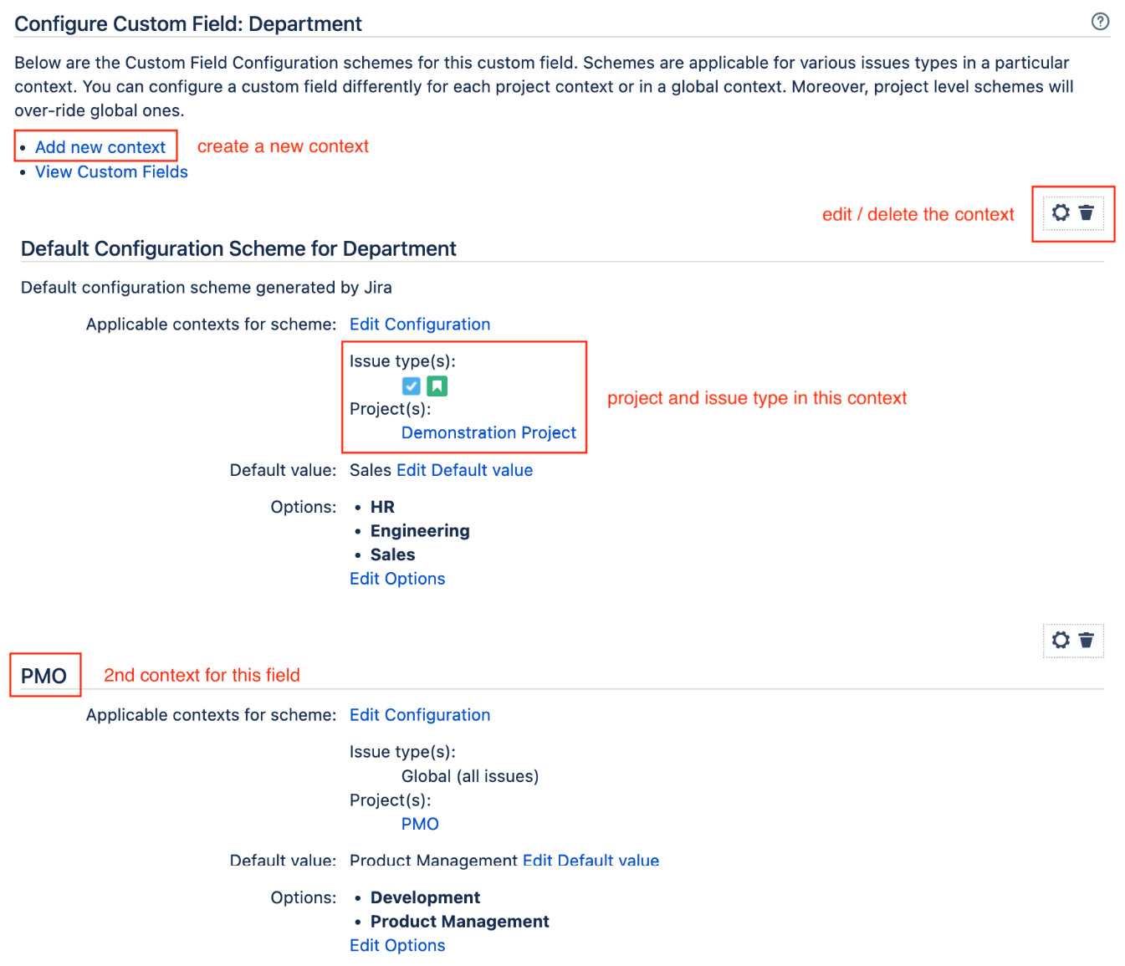Click Edit Default value next to Product Management
The height and width of the screenshot is (966, 1125).
click(x=591, y=861)
